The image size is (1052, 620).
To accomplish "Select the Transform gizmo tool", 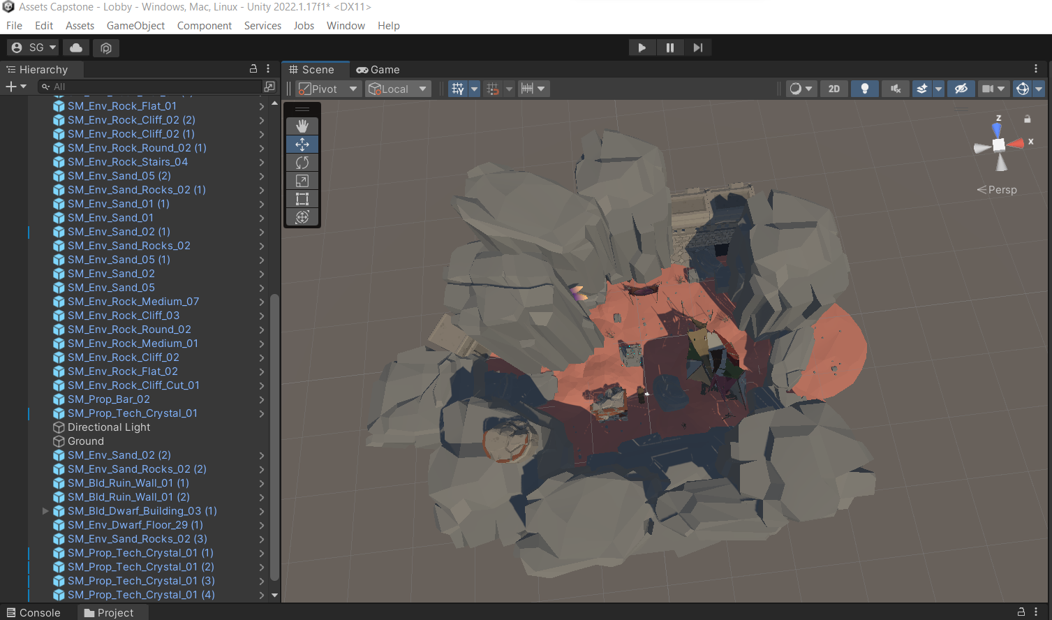I will point(302,216).
